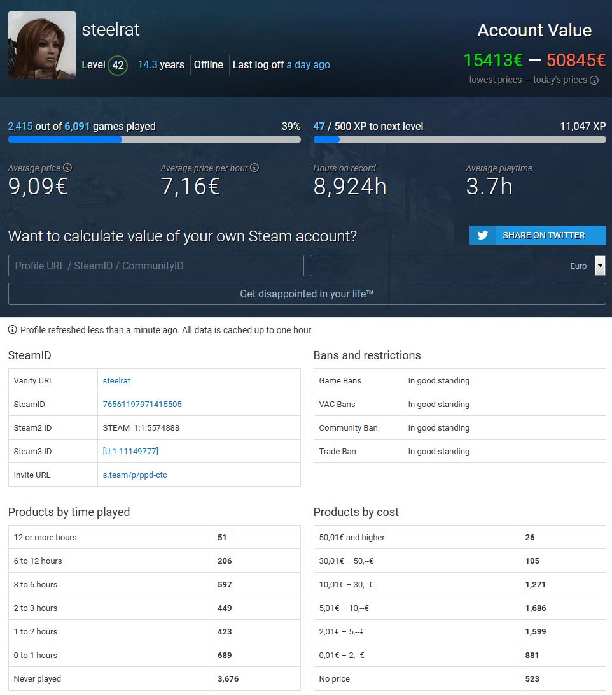Open the s.team/p/ppd-ctc invite link

(135, 475)
